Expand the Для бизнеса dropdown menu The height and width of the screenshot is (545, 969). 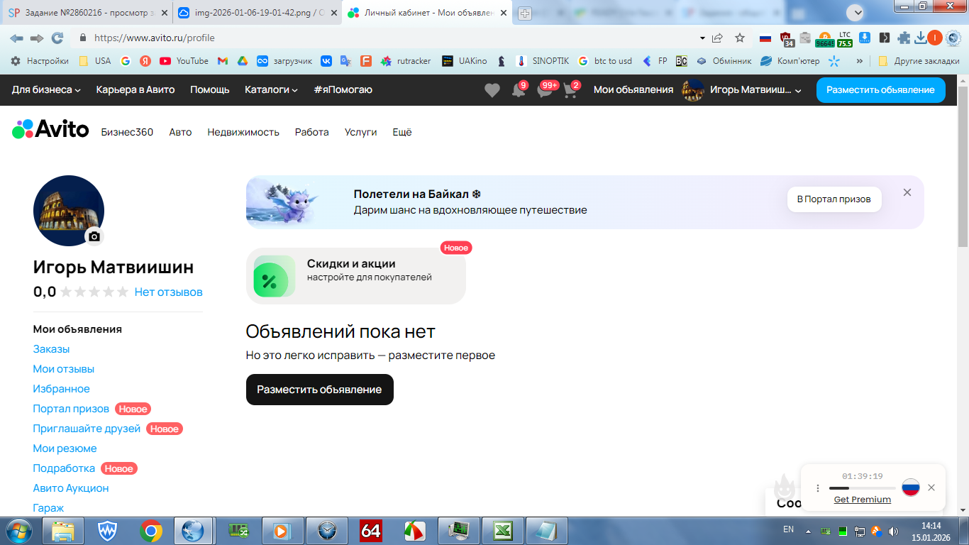tap(46, 89)
